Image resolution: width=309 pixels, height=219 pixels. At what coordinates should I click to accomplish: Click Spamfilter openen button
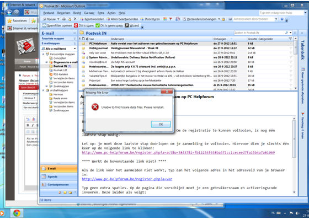point(57,25)
